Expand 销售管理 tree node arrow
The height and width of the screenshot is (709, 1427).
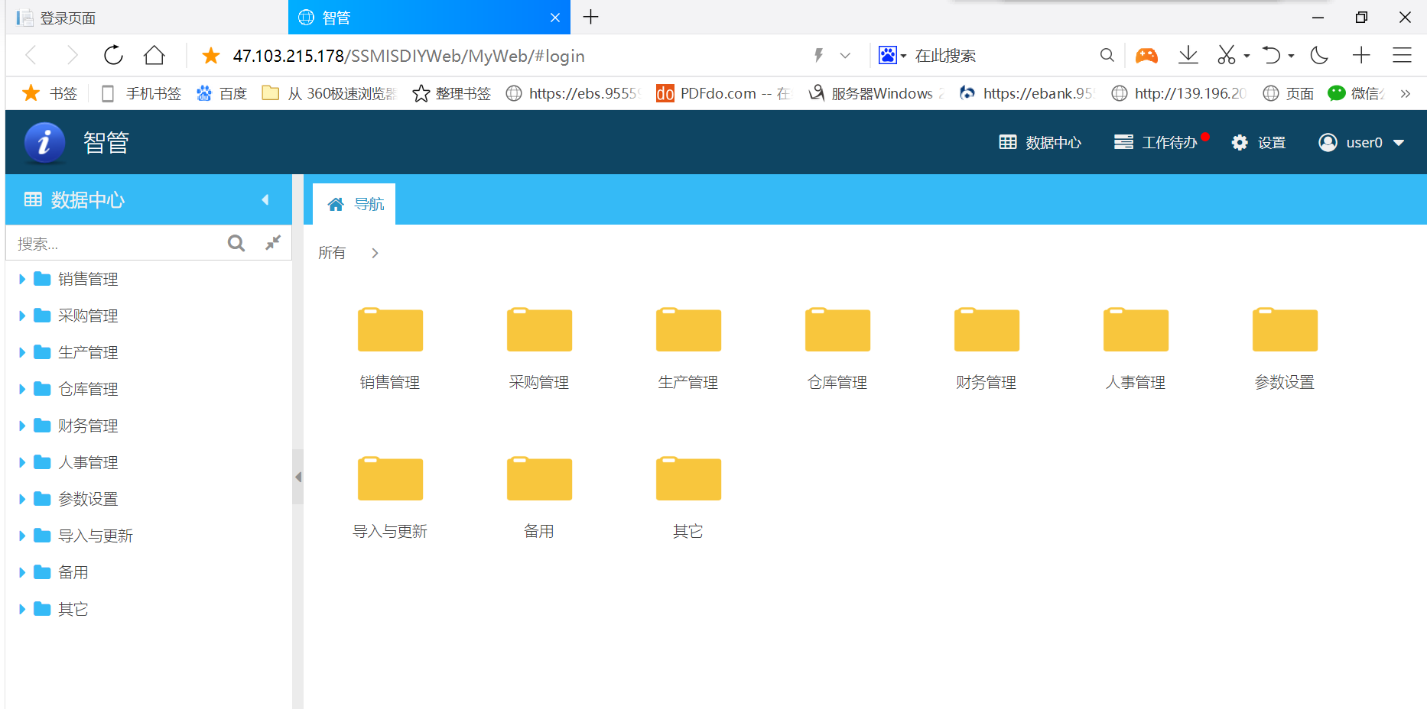coord(22,280)
